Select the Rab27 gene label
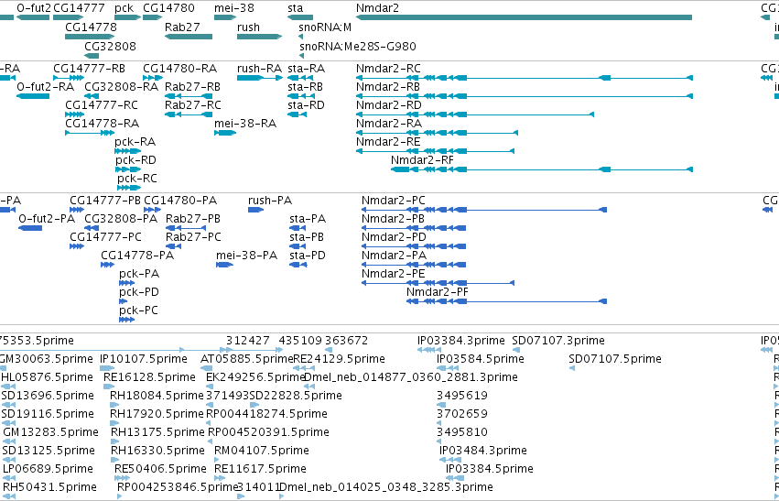 [182, 27]
